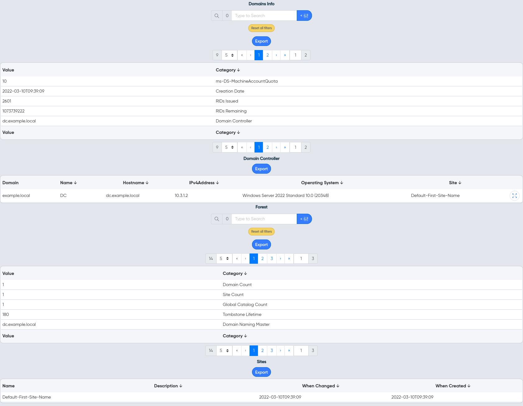523x406 pixels.
Task: Click the search magnifier icon in Forest section
Action: point(217,219)
